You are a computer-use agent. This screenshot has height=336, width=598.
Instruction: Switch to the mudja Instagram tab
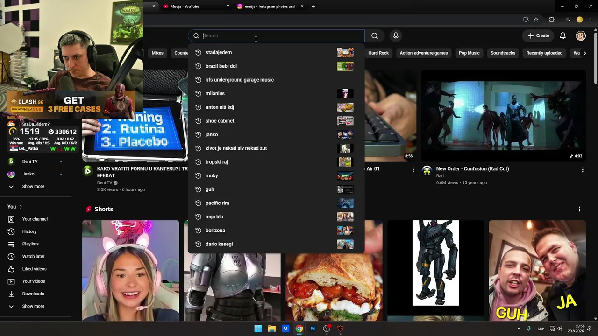click(x=270, y=7)
